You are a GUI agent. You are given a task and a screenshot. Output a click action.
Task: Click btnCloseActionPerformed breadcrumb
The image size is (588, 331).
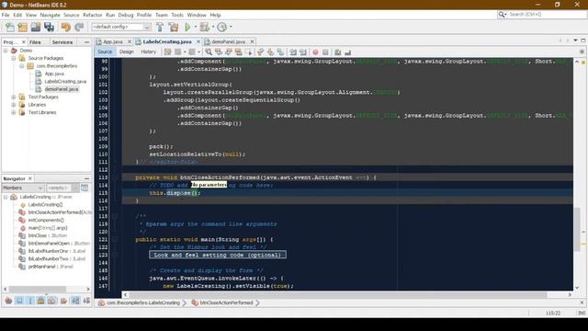point(226,302)
